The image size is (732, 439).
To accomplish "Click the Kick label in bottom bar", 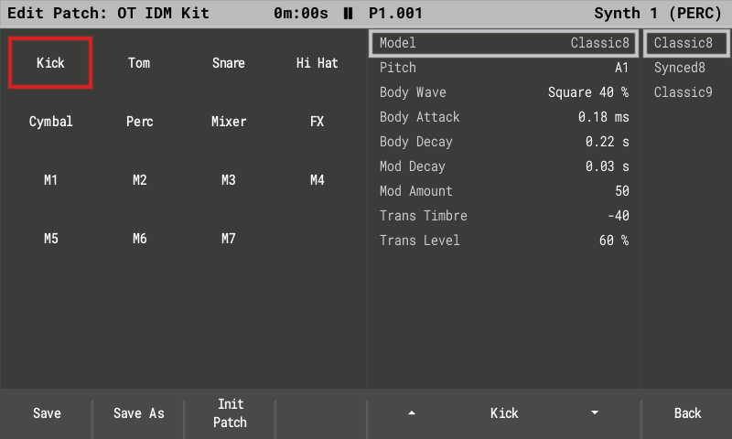I will point(504,413).
